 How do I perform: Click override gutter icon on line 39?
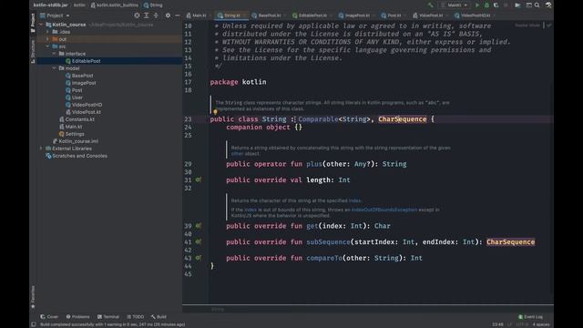[199, 226]
